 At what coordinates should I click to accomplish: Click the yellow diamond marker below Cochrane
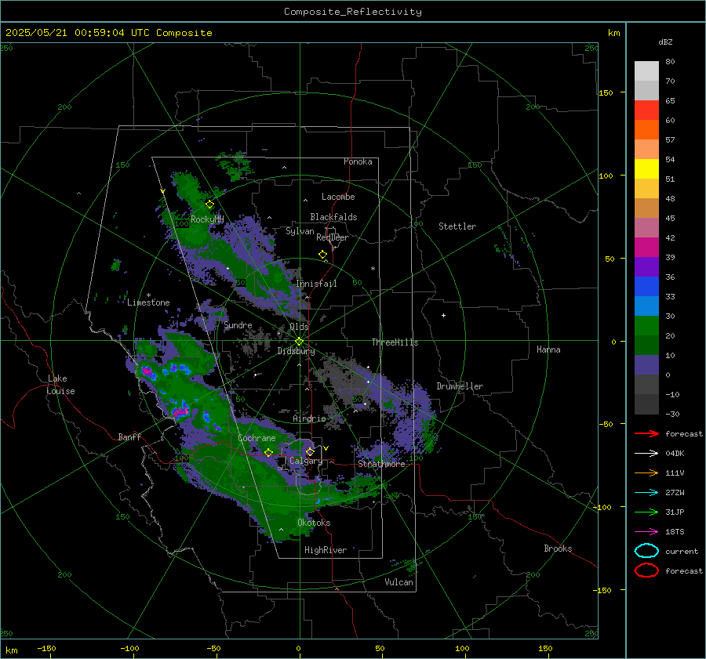pyautogui.click(x=269, y=453)
